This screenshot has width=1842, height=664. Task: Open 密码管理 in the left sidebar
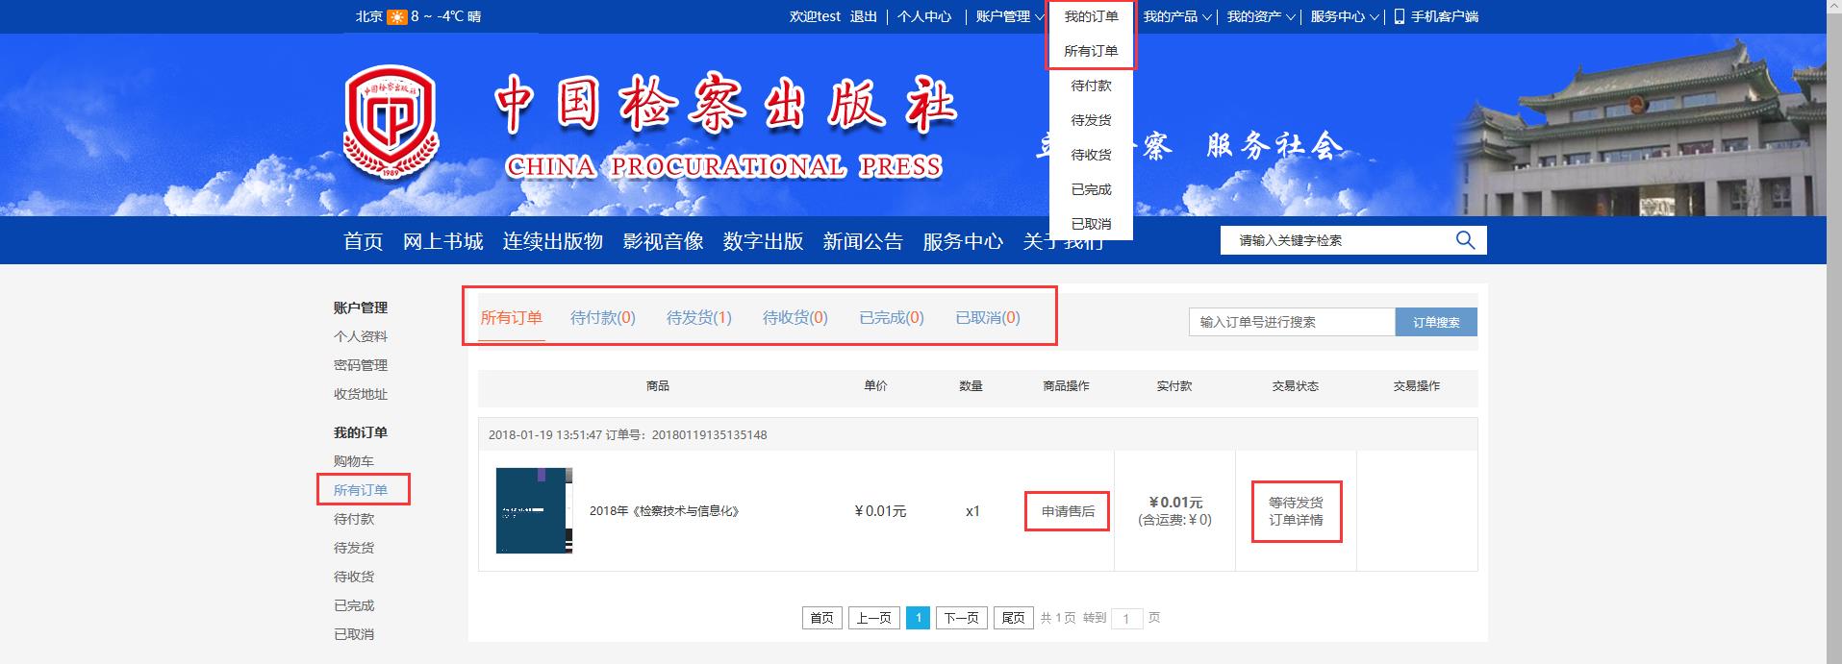(361, 365)
